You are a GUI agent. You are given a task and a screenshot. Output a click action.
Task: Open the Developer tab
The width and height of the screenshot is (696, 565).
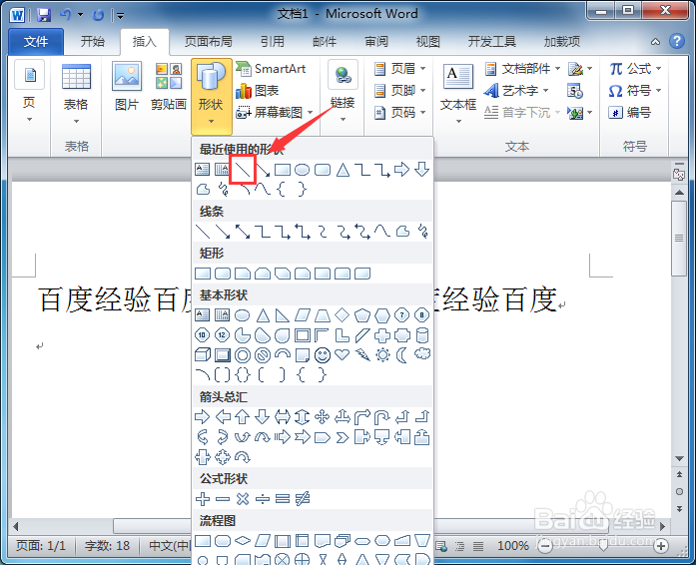492,42
